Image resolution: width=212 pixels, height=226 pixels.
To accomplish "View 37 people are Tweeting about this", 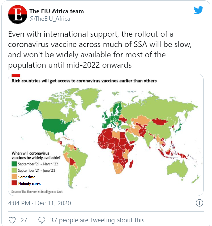I will 97,220.
